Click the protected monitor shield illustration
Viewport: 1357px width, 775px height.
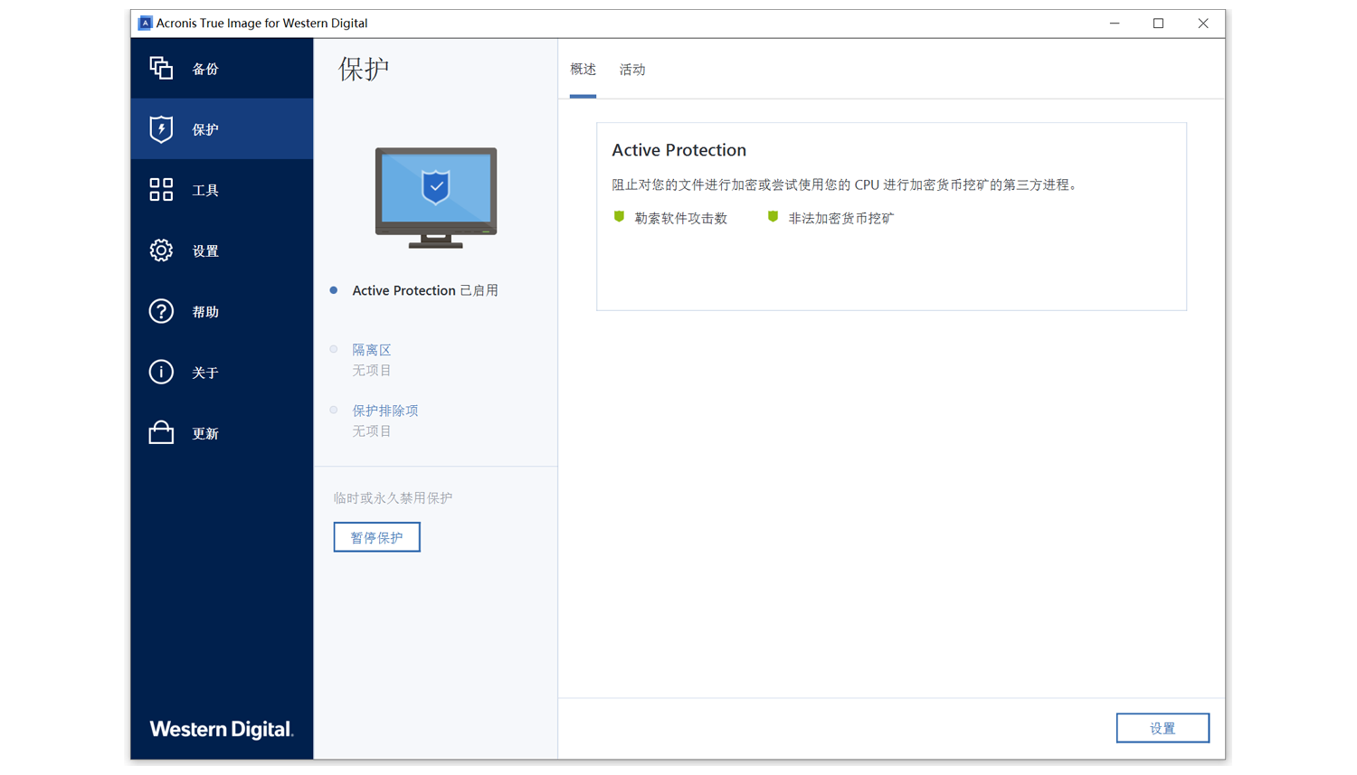(436, 198)
